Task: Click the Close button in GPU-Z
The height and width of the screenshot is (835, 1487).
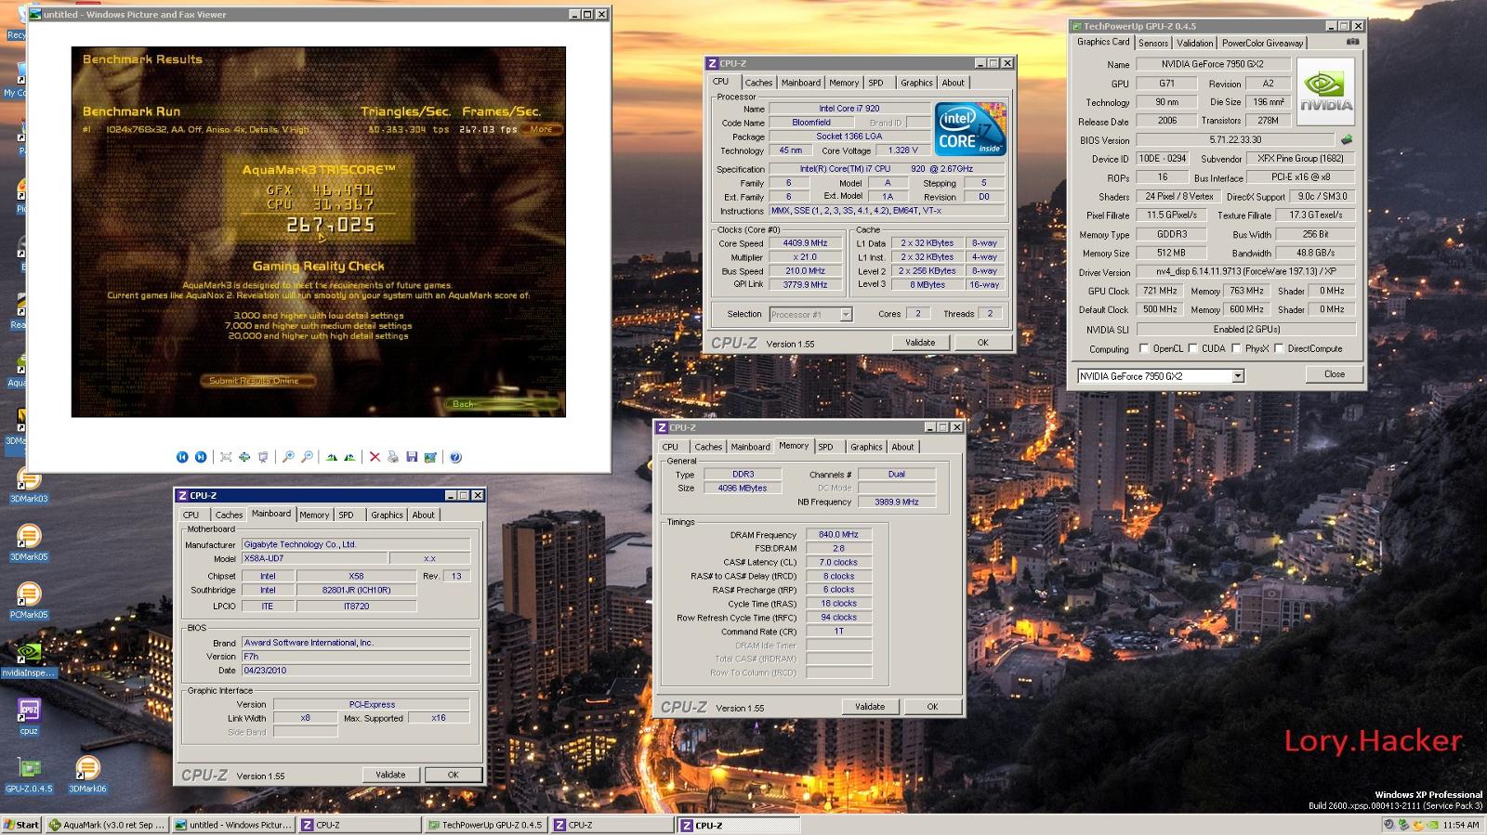Action: (1335, 374)
